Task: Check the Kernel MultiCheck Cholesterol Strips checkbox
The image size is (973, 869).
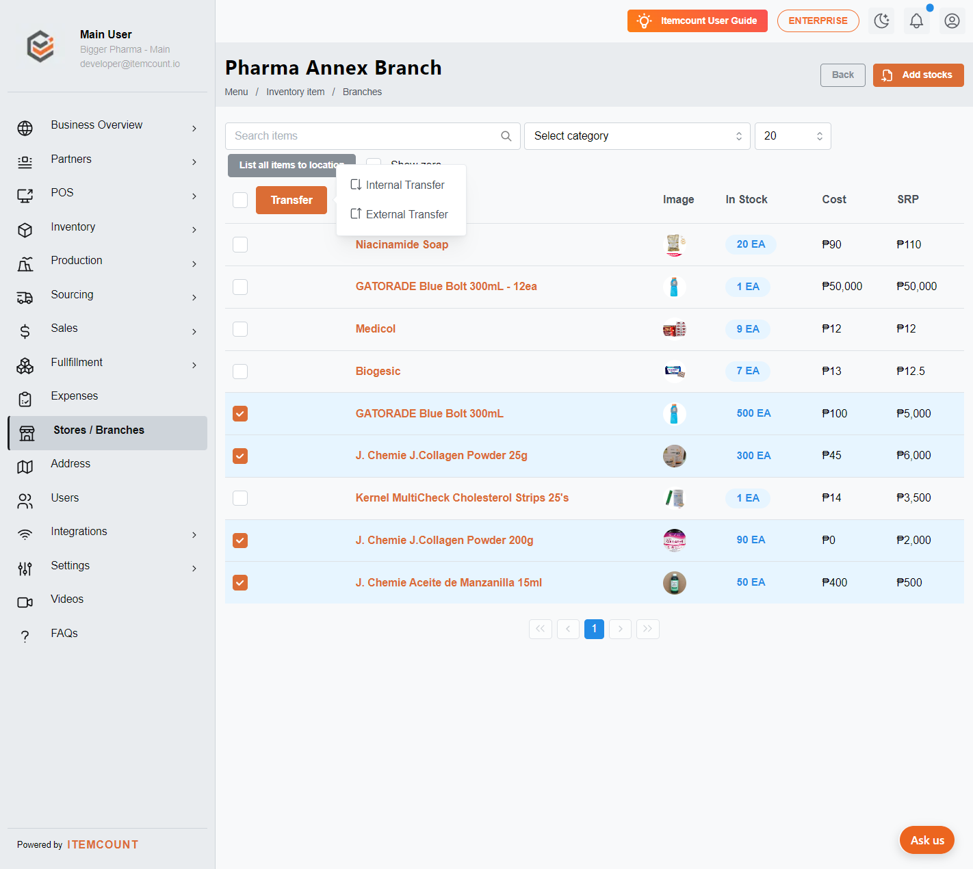Action: pos(240,498)
